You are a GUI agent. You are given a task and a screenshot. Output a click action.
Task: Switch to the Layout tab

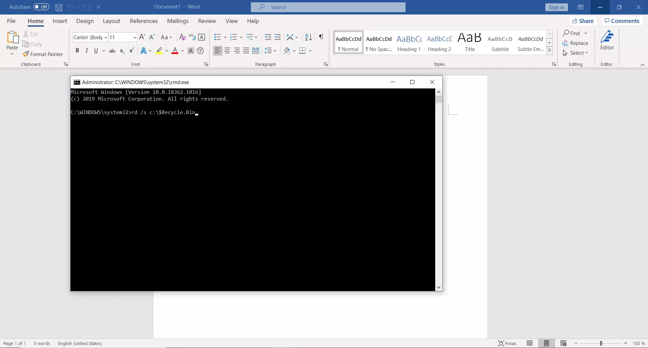pos(111,21)
